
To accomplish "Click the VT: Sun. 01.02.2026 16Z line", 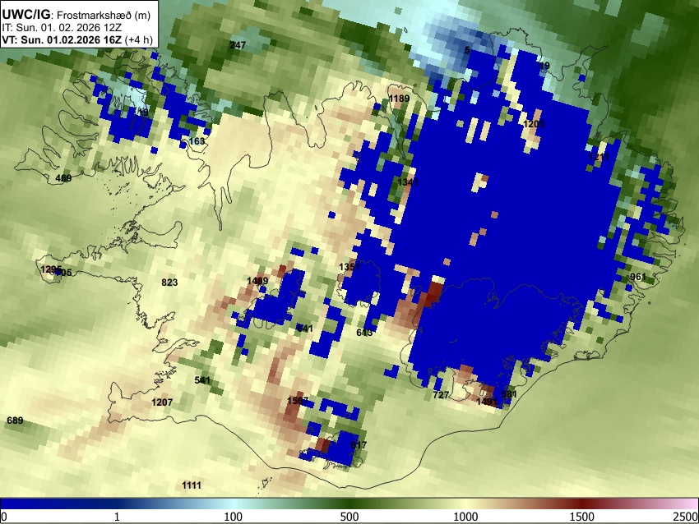I will (62, 39).
